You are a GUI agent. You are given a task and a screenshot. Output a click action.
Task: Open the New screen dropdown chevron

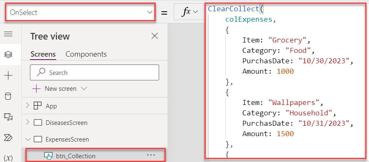pyautogui.click(x=84, y=89)
